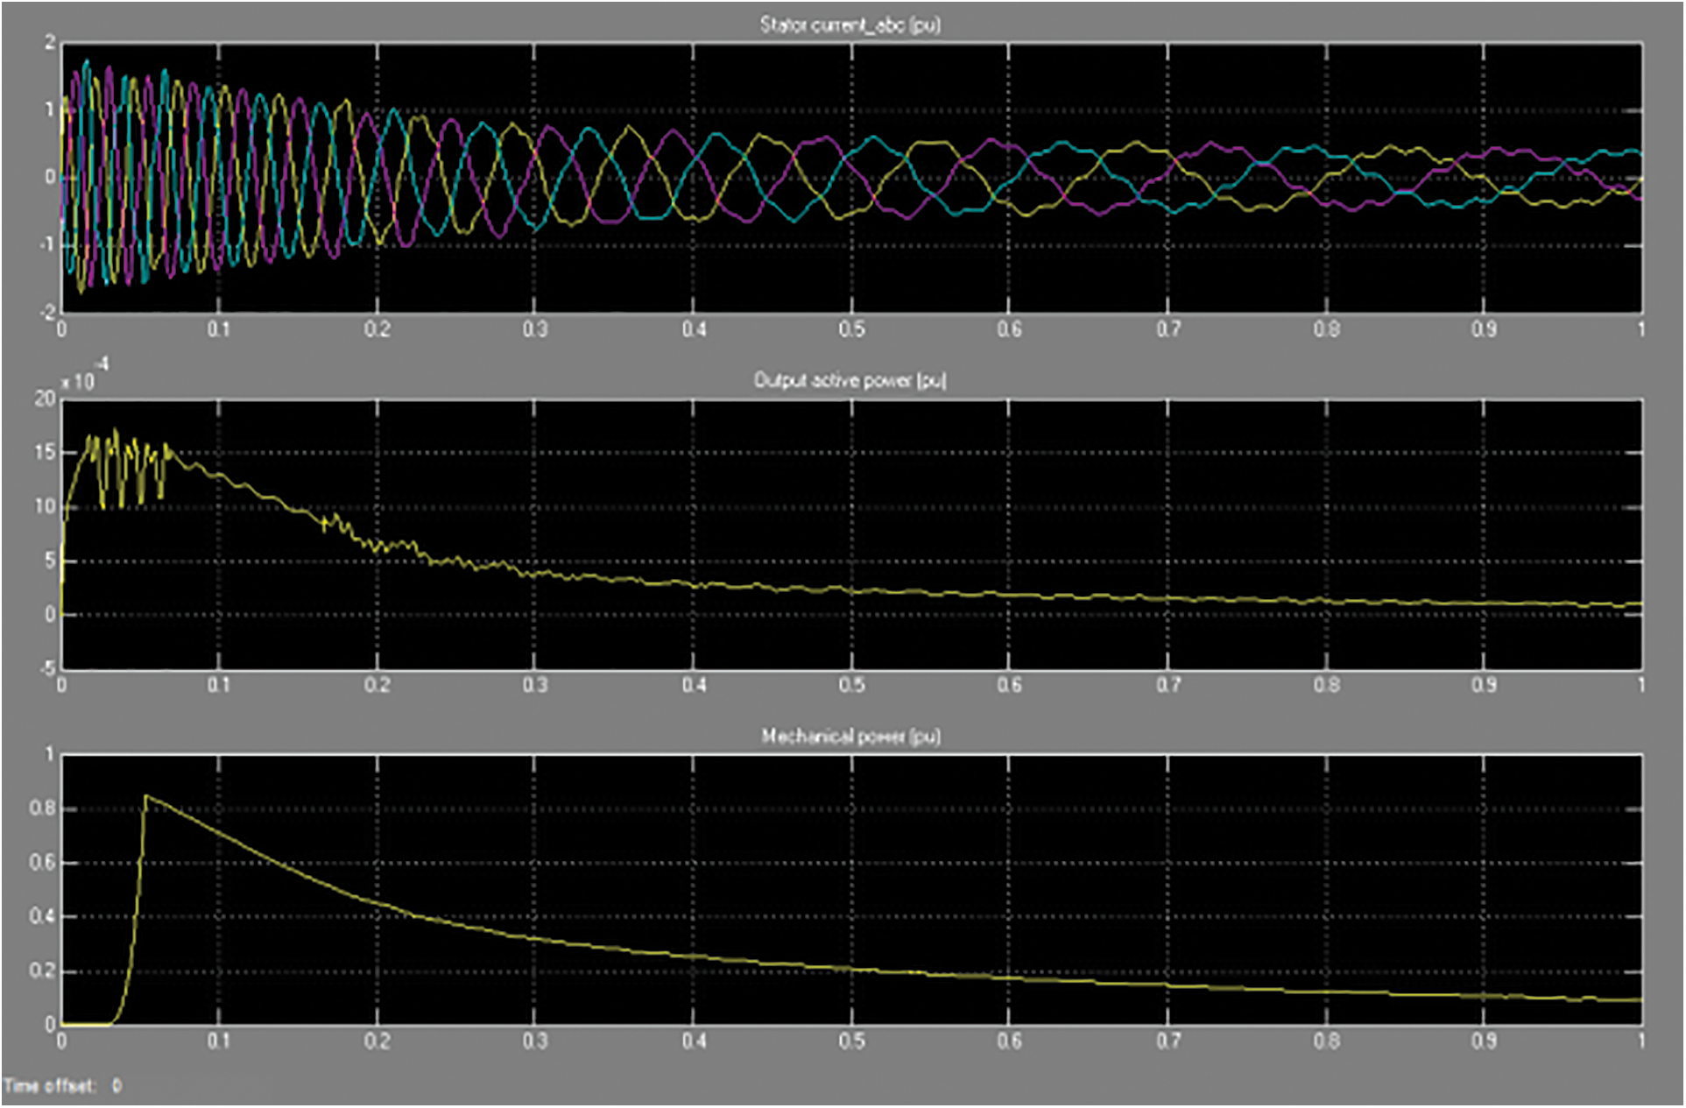Click the y-axis value 2 on the stator current plot
Image resolution: width=1686 pixels, height=1108 pixels.
pyautogui.click(x=50, y=42)
